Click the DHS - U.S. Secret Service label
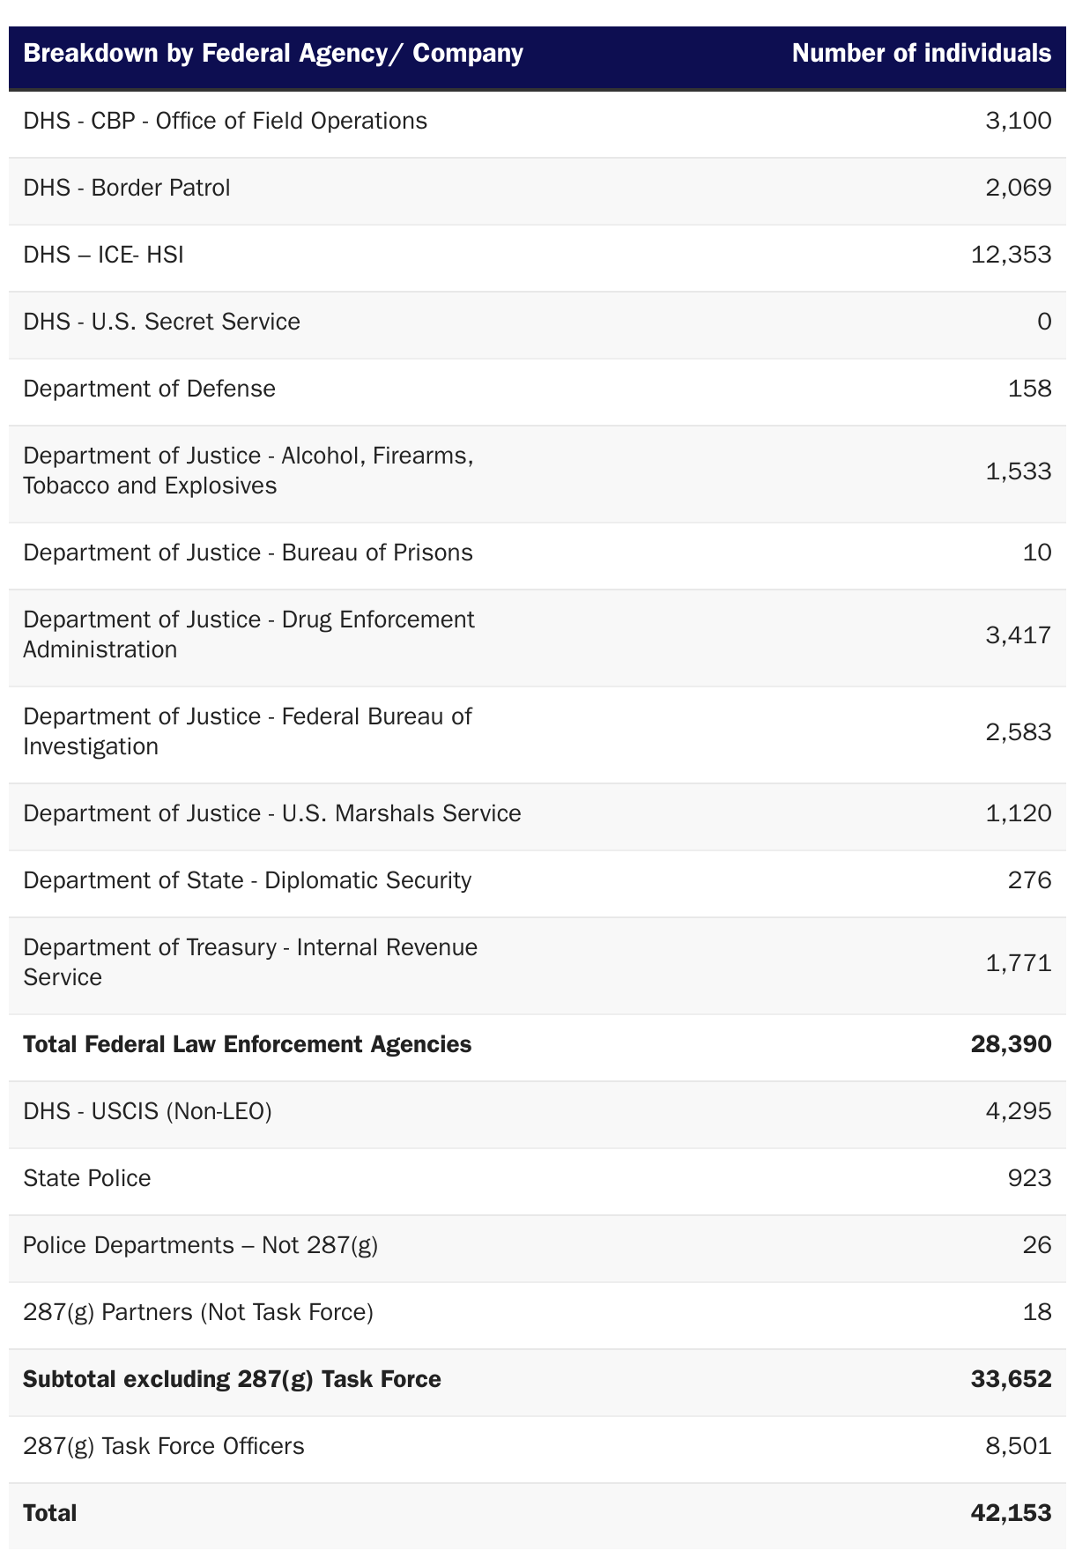 coord(161,322)
